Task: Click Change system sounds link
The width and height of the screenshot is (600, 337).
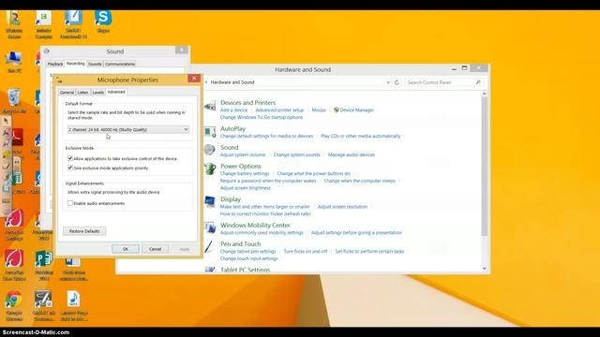Action: click(x=296, y=154)
